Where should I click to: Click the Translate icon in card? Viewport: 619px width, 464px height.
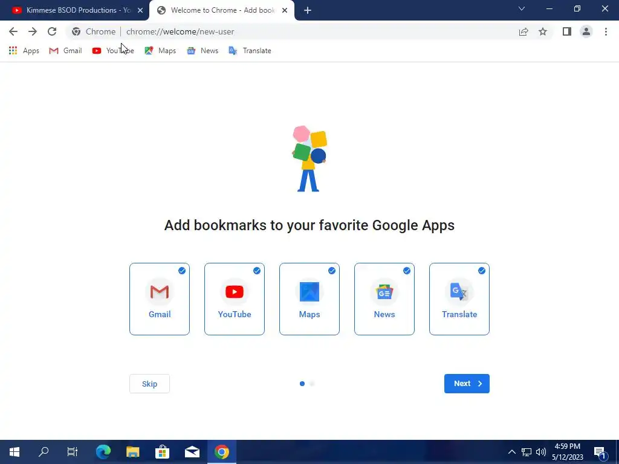coord(459,292)
